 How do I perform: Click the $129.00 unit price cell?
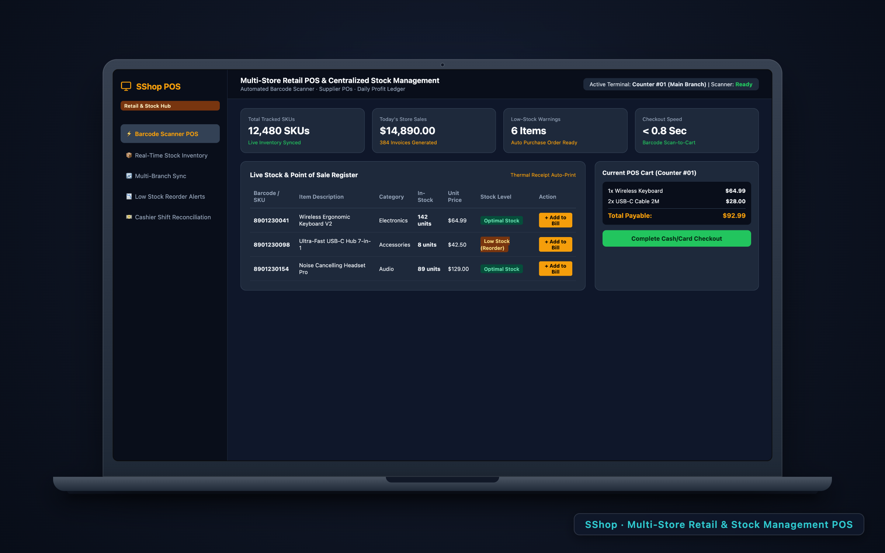pyautogui.click(x=458, y=269)
